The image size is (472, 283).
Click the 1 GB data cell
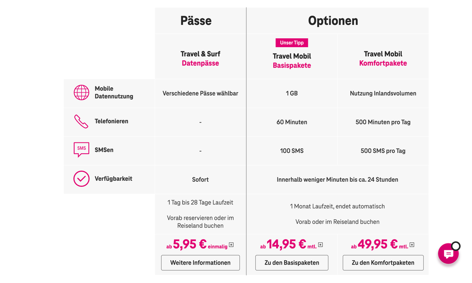click(x=292, y=93)
